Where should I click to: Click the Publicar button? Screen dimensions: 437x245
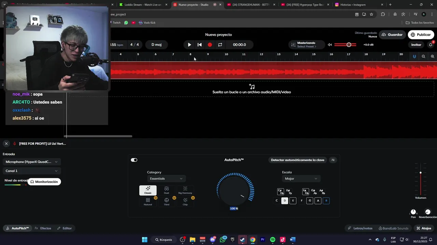(x=421, y=35)
